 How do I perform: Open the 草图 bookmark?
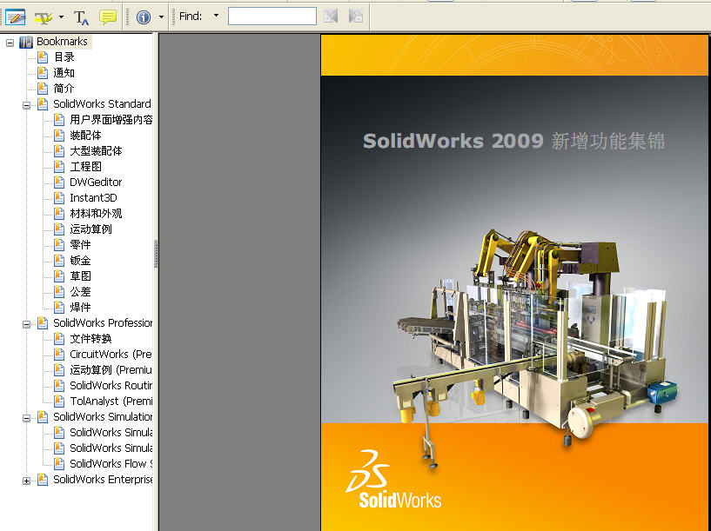coord(80,276)
